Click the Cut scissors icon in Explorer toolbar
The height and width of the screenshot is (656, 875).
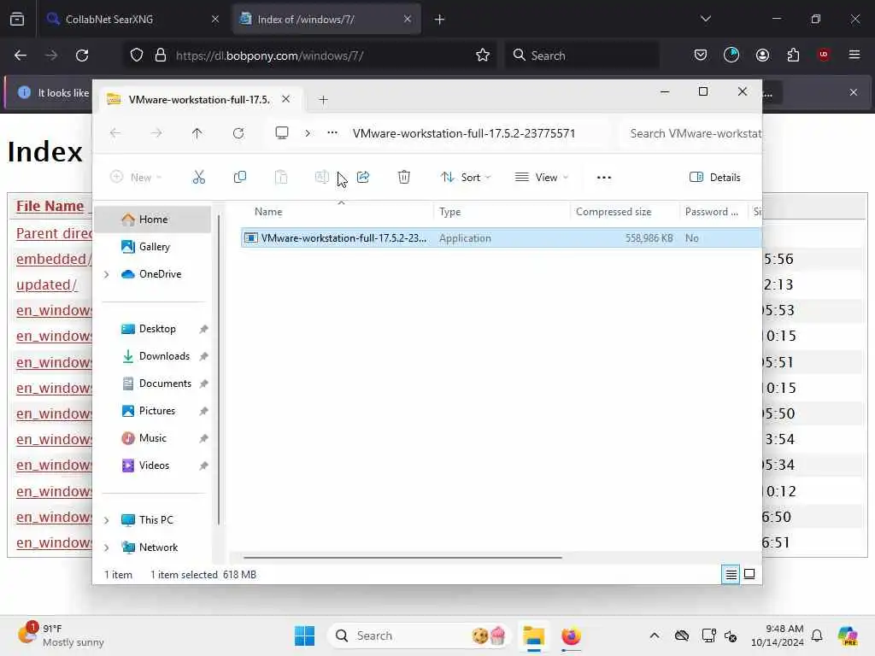tap(198, 178)
